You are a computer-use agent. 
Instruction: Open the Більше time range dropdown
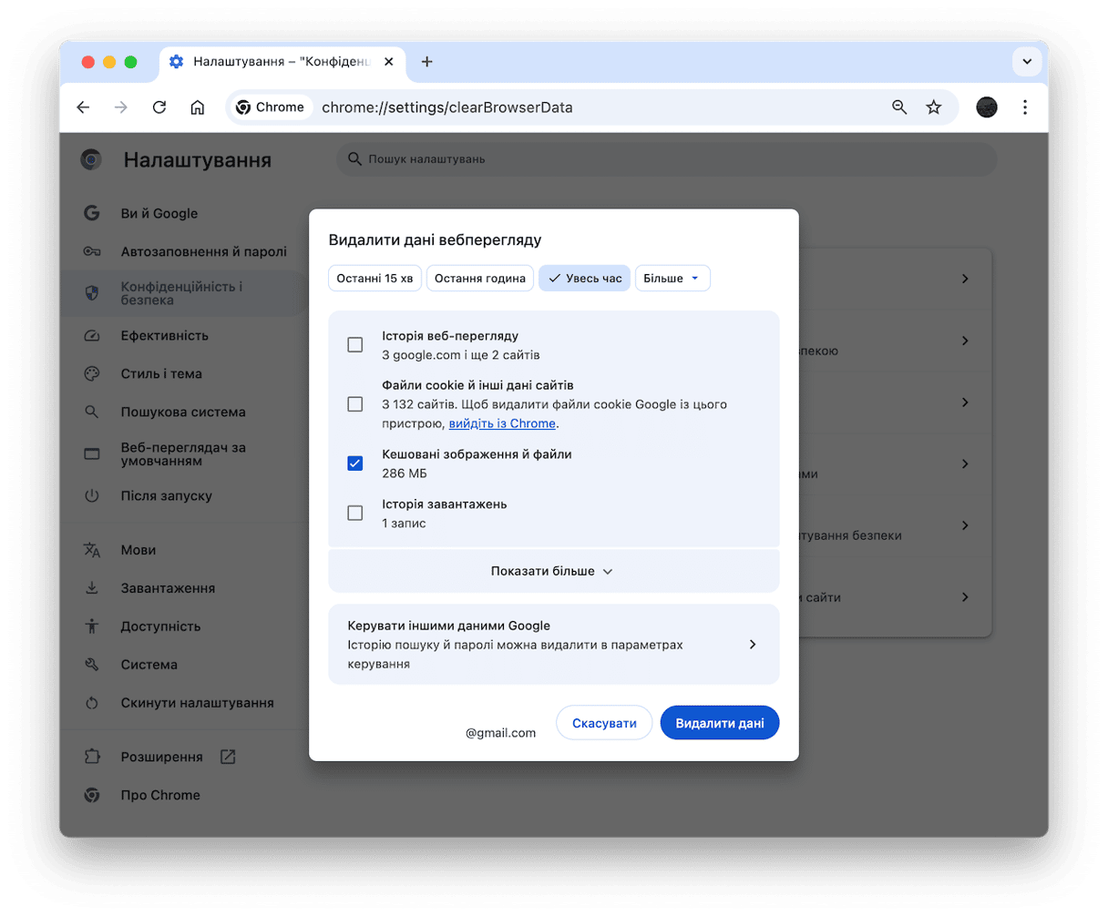[672, 279]
